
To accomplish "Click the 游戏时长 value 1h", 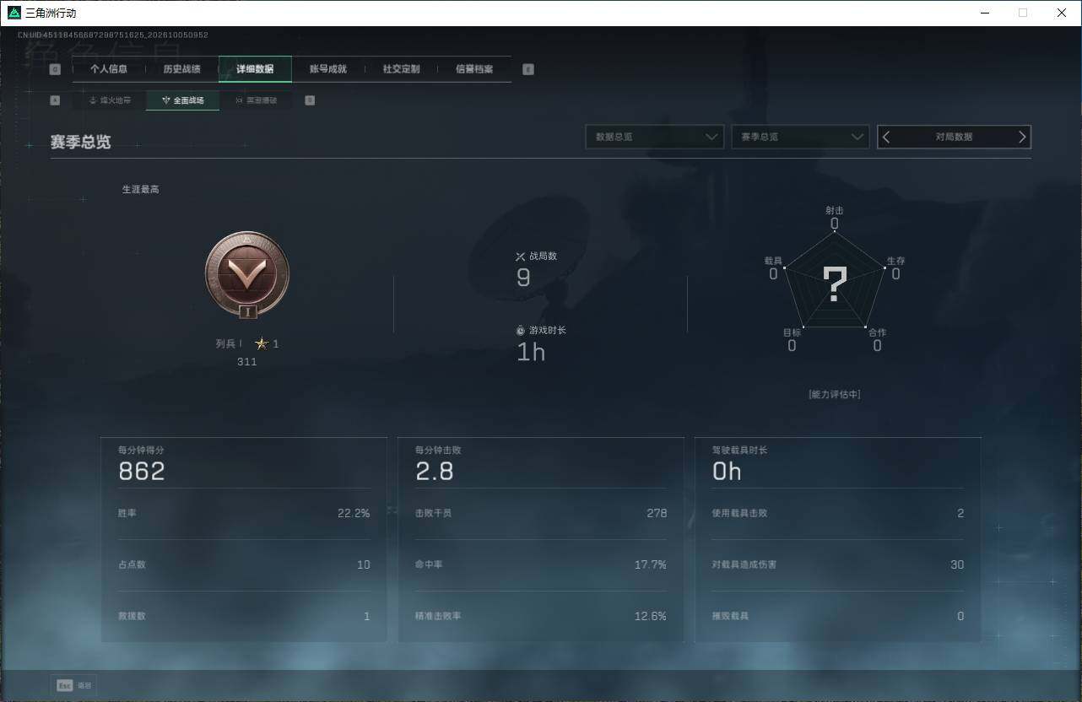I will click(x=531, y=352).
